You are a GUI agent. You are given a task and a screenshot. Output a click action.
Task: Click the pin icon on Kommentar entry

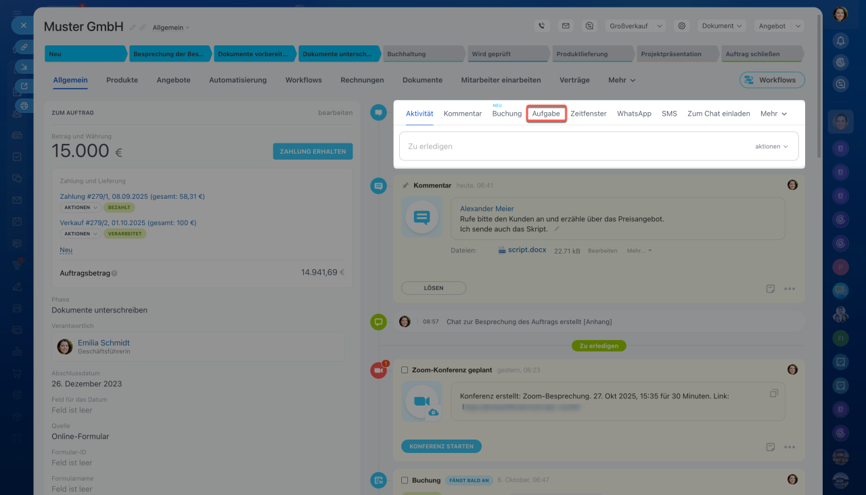click(405, 185)
